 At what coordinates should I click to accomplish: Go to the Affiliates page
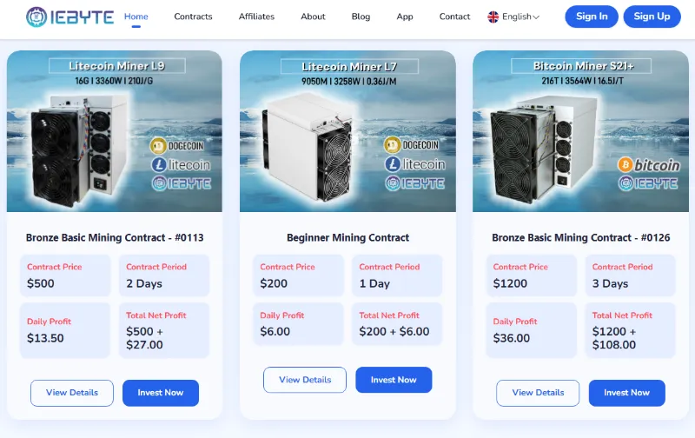pyautogui.click(x=256, y=17)
